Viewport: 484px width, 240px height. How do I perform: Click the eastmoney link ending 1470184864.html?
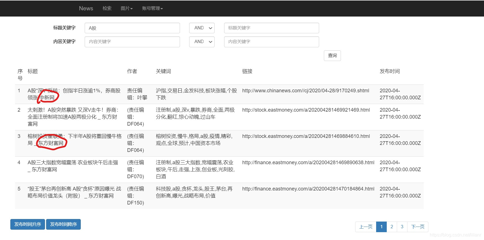click(308, 189)
